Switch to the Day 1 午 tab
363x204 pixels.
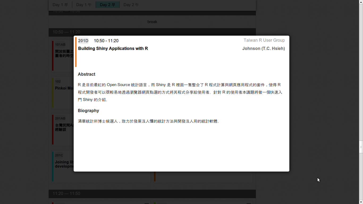pos(84,5)
